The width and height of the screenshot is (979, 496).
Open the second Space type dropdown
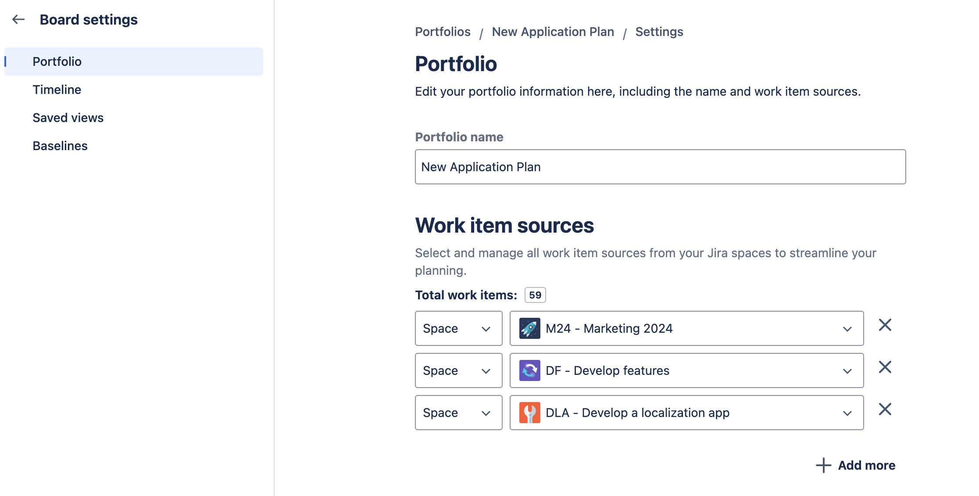click(458, 370)
